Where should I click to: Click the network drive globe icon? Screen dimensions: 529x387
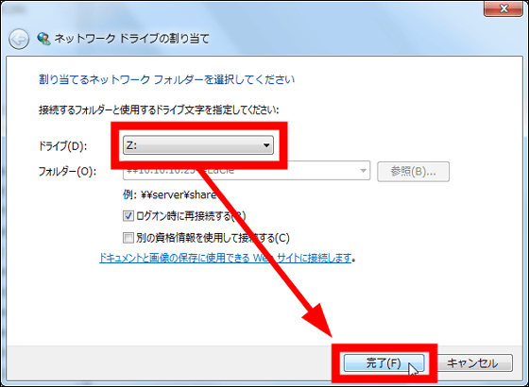click(43, 39)
